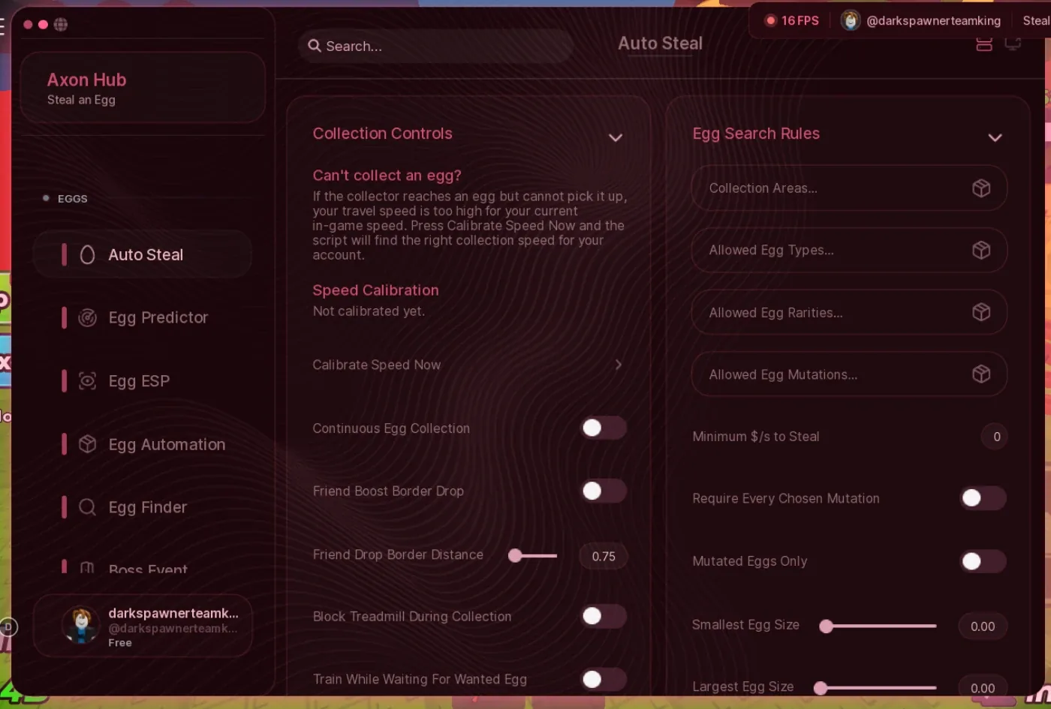
Task: Click the search magnifier icon in the top bar
Action: coord(315,46)
